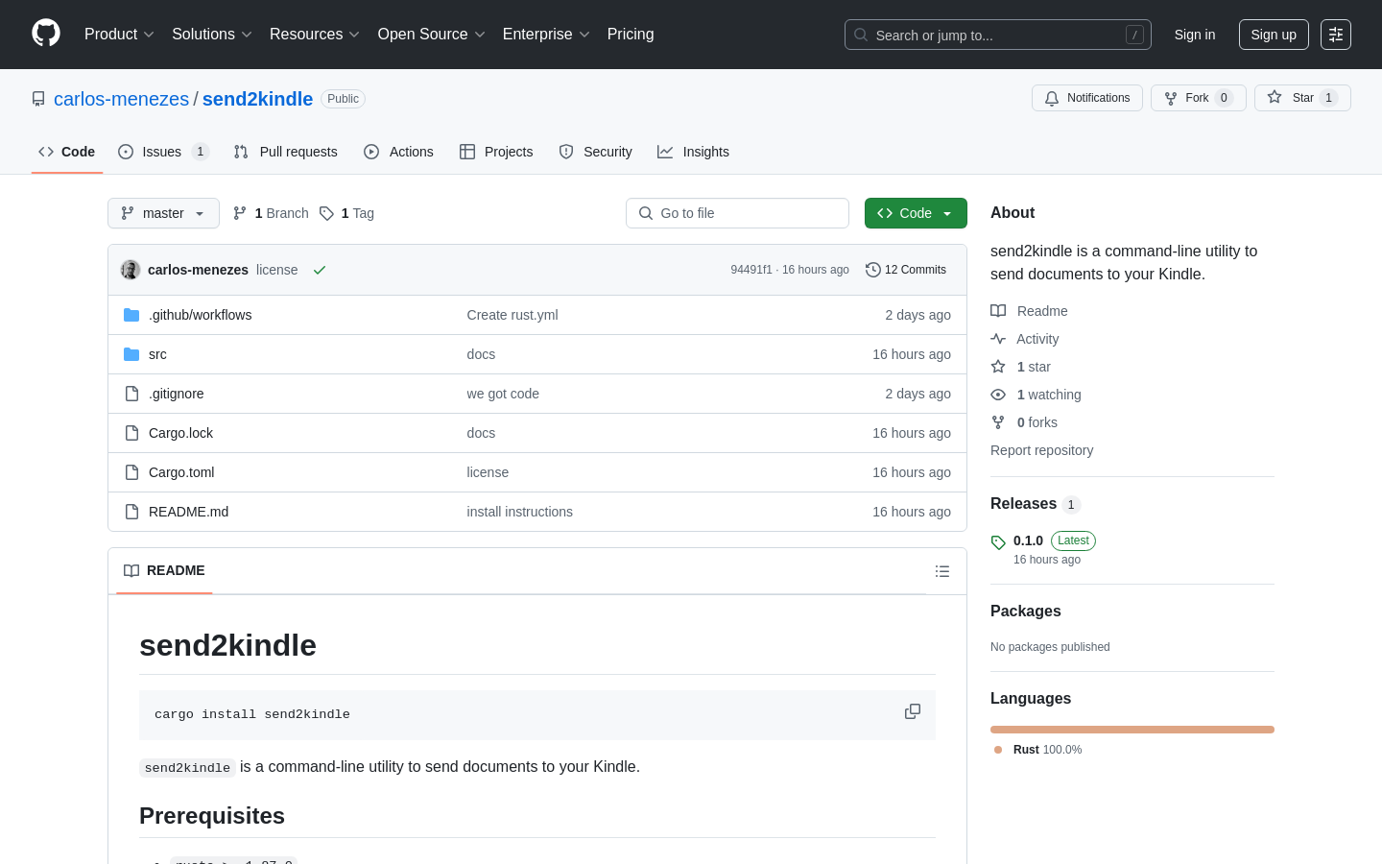1382x864 pixels.
Task: Open the 'install instructions' commit message
Action: [x=520, y=512]
